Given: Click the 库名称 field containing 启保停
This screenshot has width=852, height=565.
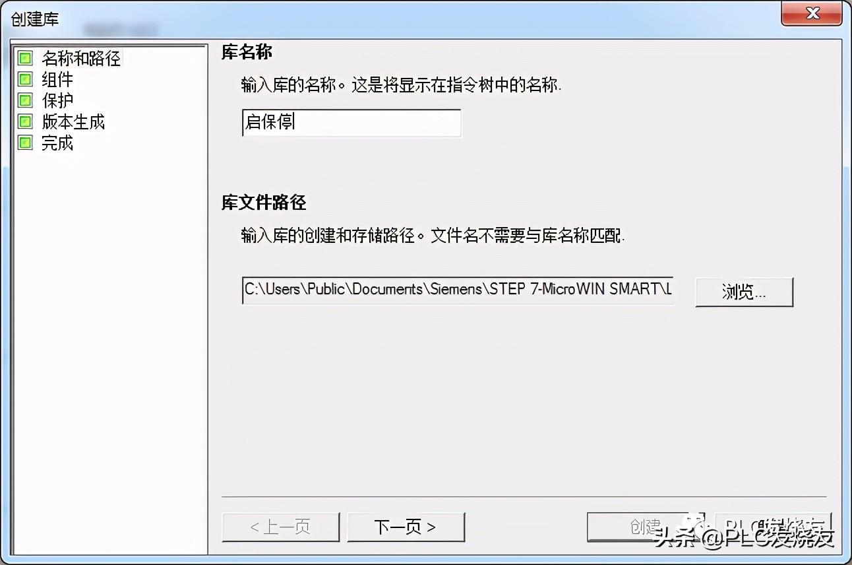Looking at the screenshot, I should (x=351, y=123).
